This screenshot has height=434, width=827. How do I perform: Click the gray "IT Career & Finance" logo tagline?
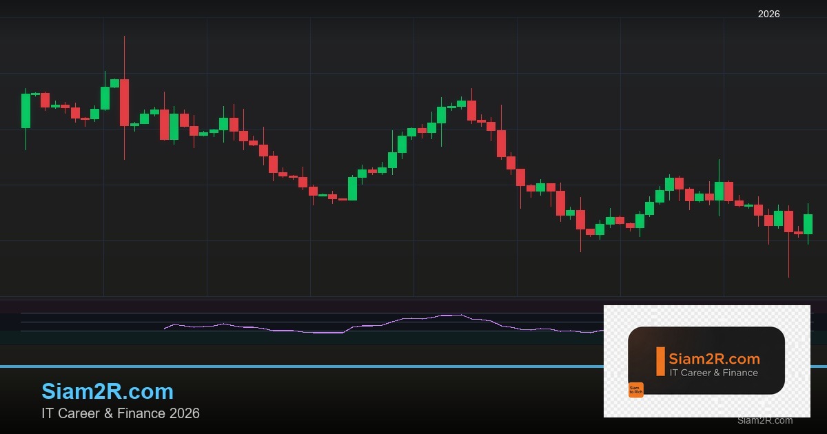point(713,373)
